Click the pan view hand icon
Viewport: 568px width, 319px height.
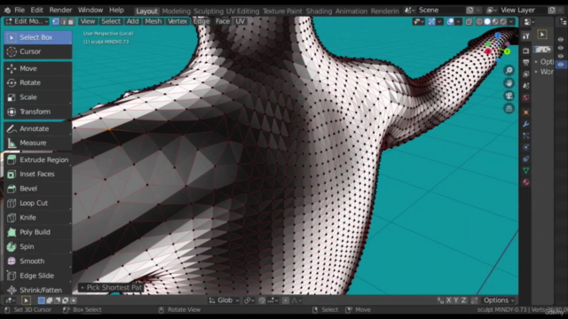click(509, 83)
